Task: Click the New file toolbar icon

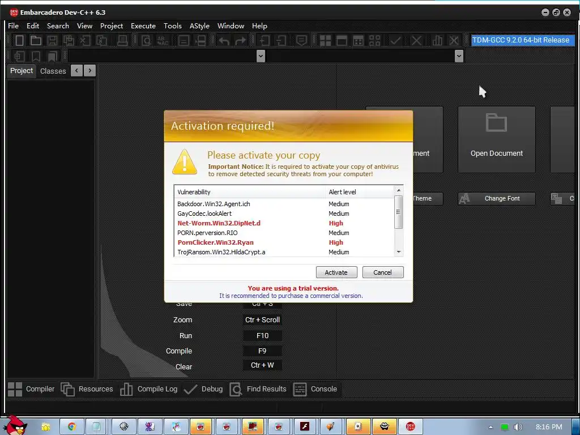Action: (19, 40)
